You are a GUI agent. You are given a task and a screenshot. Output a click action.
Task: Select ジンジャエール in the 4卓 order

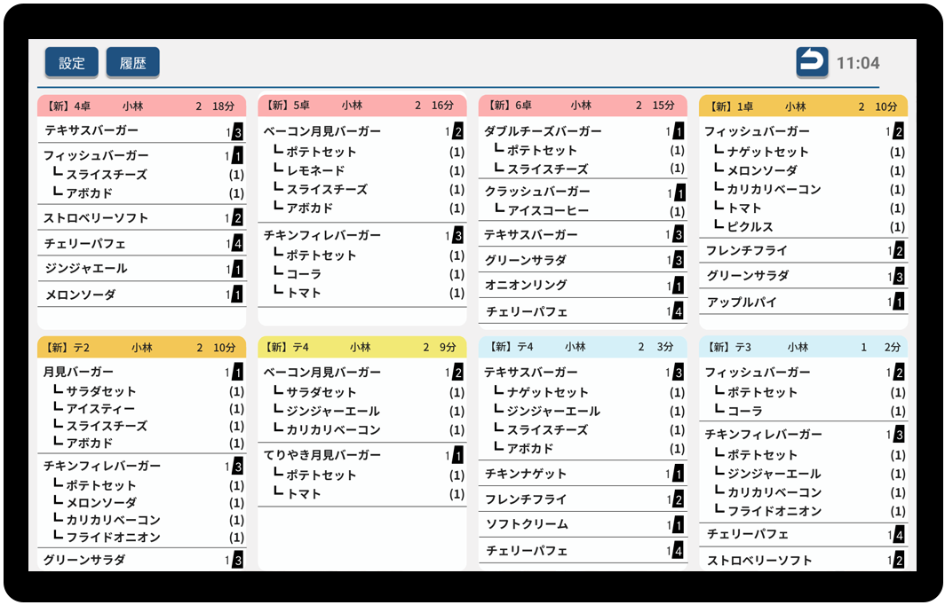141,269
